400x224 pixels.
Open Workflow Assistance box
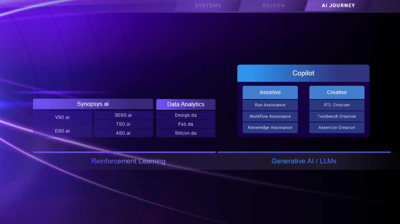[x=270, y=116]
